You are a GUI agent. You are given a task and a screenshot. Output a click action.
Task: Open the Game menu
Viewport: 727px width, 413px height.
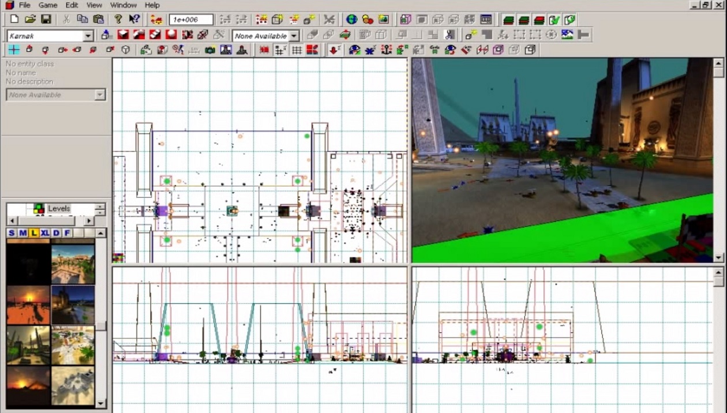coord(47,5)
